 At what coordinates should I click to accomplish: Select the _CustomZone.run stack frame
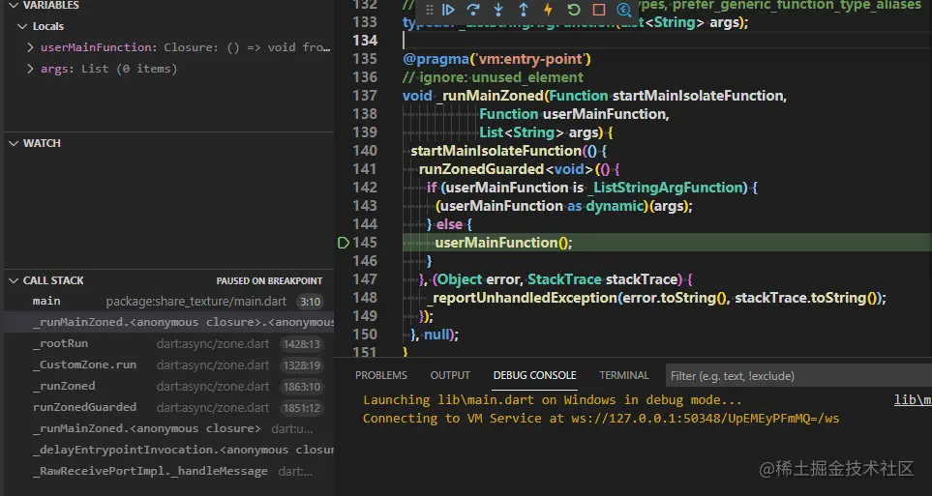pyautogui.click(x=168, y=365)
